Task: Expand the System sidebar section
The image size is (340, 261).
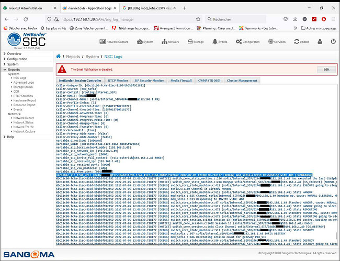Action: tap(11, 64)
